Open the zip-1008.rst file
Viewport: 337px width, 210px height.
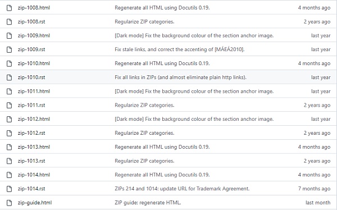pos(31,22)
